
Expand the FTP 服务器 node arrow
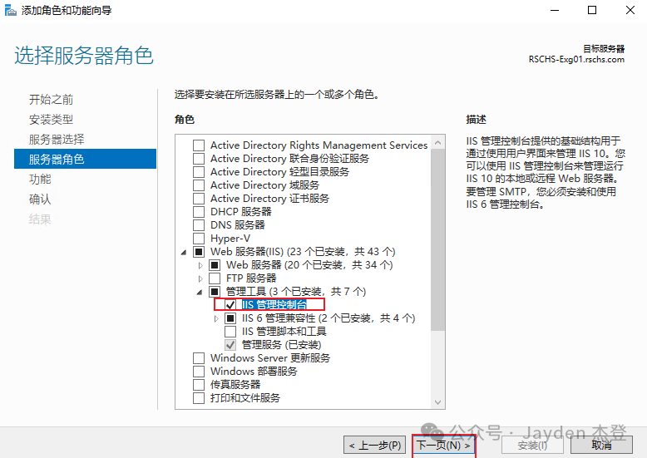[x=200, y=278]
